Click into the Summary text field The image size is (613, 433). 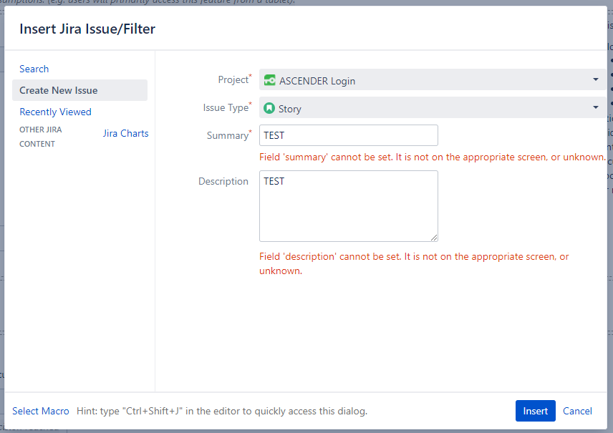(348, 135)
